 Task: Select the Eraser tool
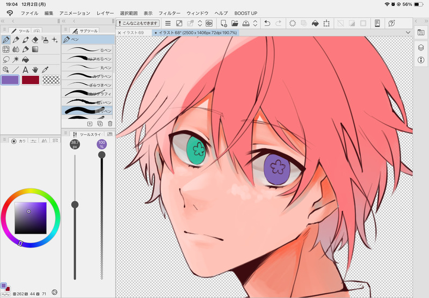(x=35, y=40)
